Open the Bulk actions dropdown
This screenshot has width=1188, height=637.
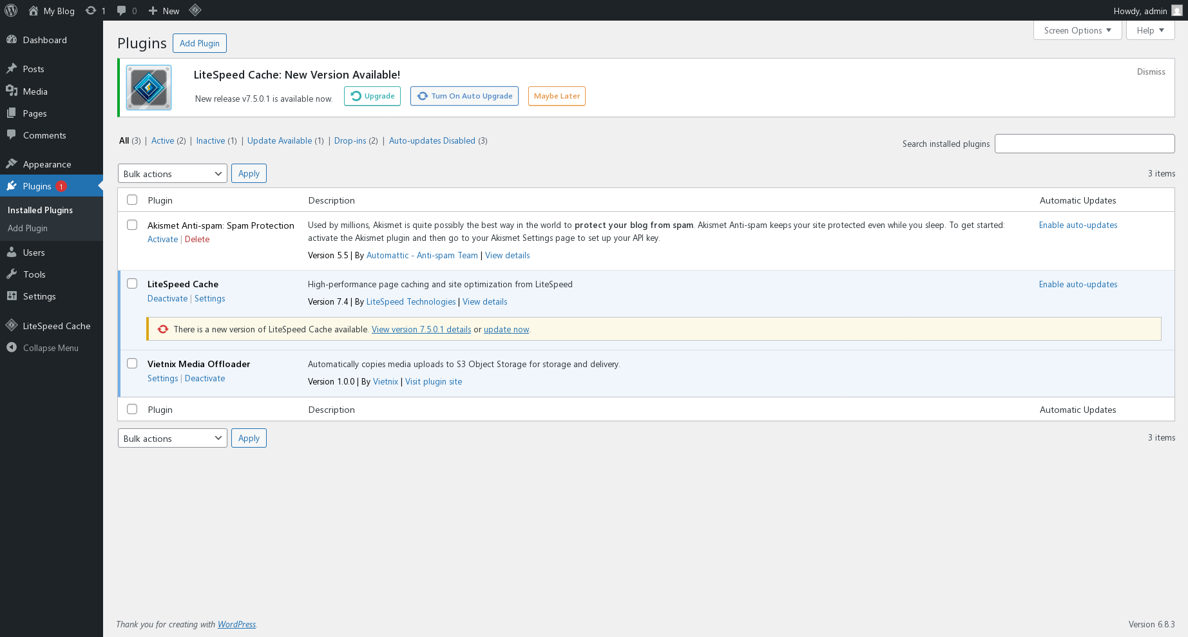[172, 173]
